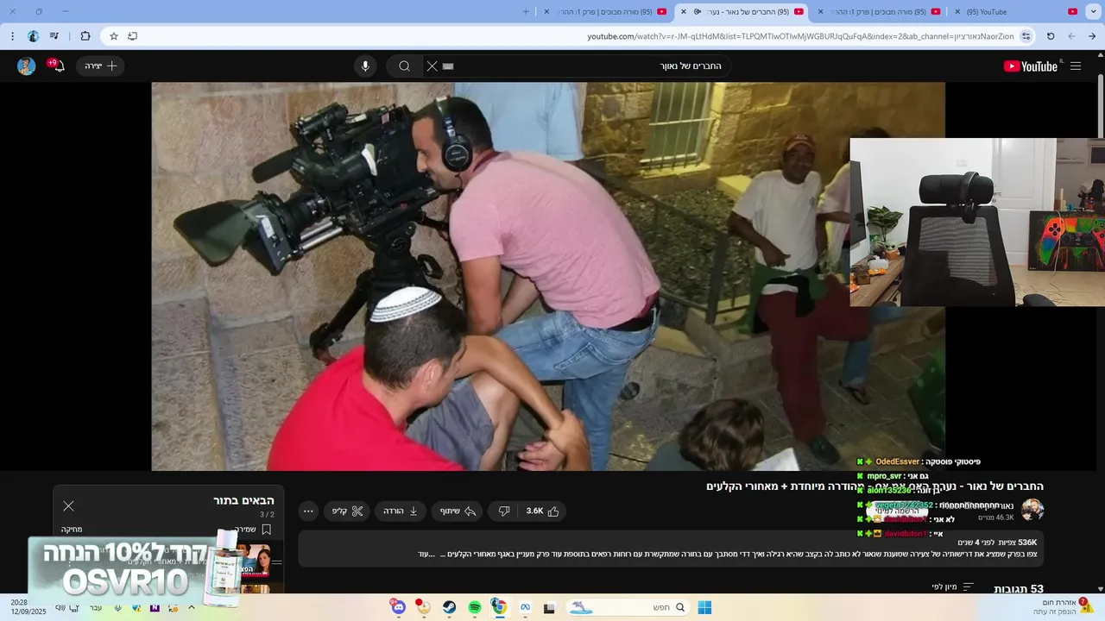Image resolution: width=1105 pixels, height=621 pixels.
Task: Close the 'החברים של נאור' tab
Action: tap(684, 12)
